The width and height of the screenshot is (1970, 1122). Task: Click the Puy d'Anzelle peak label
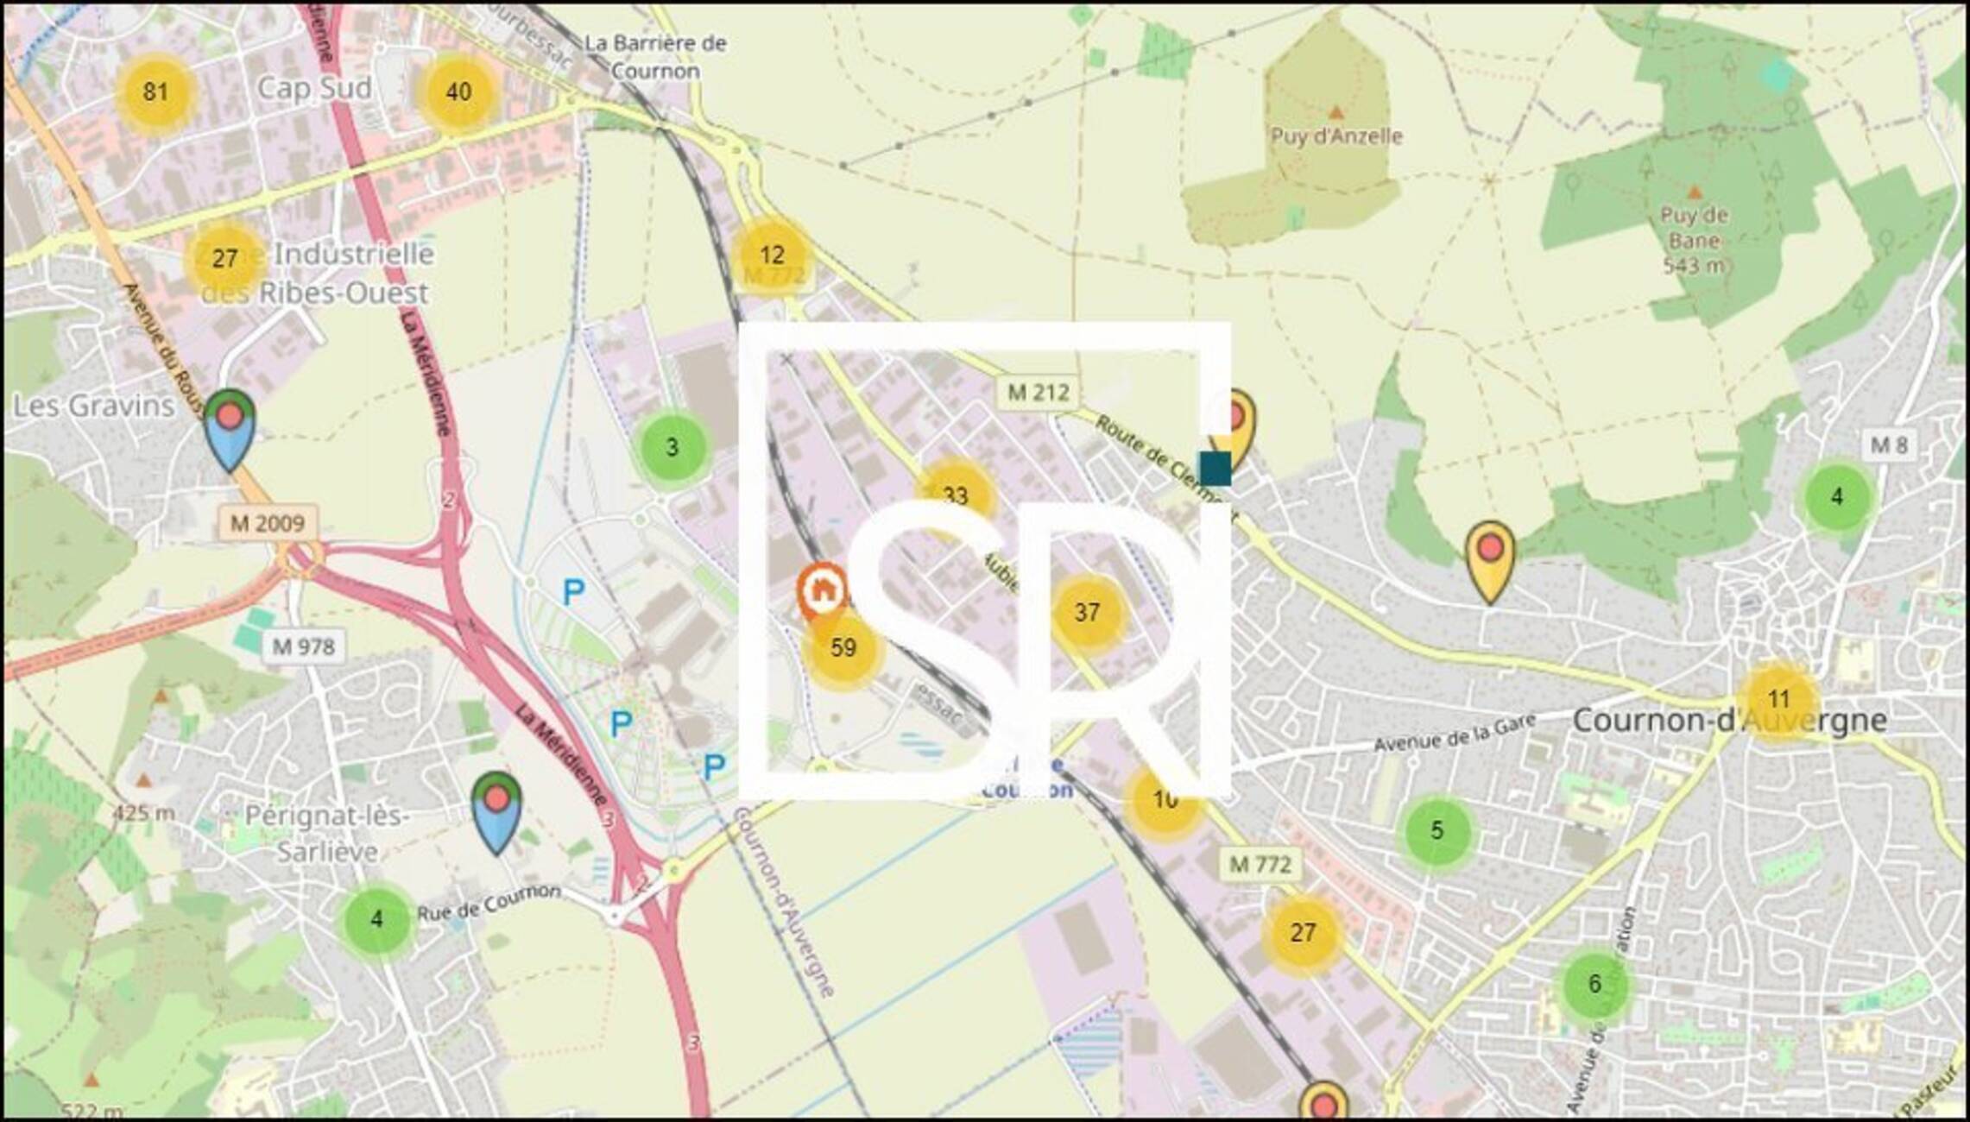tap(1336, 136)
